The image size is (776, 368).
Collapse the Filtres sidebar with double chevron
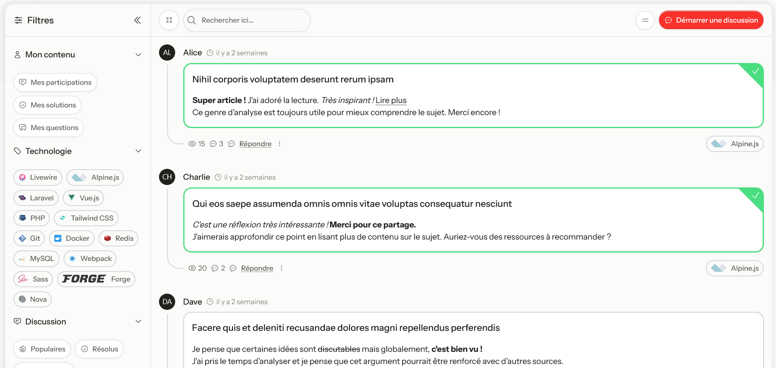click(138, 20)
